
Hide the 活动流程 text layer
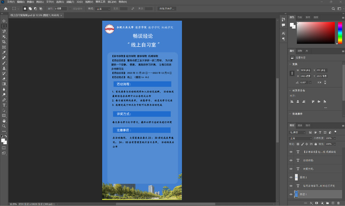(291, 160)
